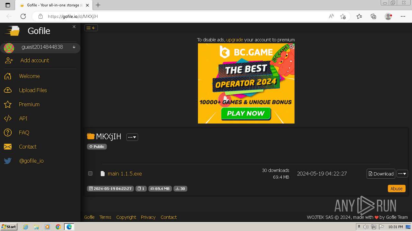Click the taskbar clock showing 10:31 PM

click(396, 227)
